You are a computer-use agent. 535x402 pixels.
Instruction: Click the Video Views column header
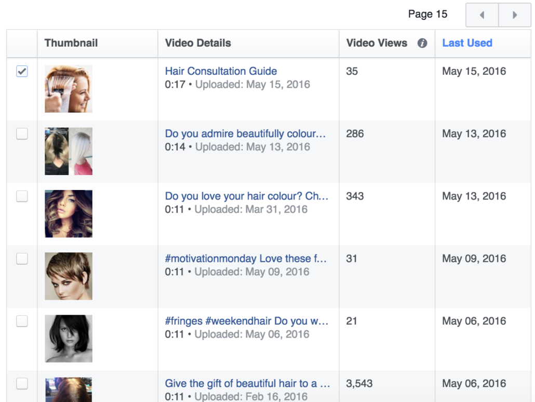point(377,43)
